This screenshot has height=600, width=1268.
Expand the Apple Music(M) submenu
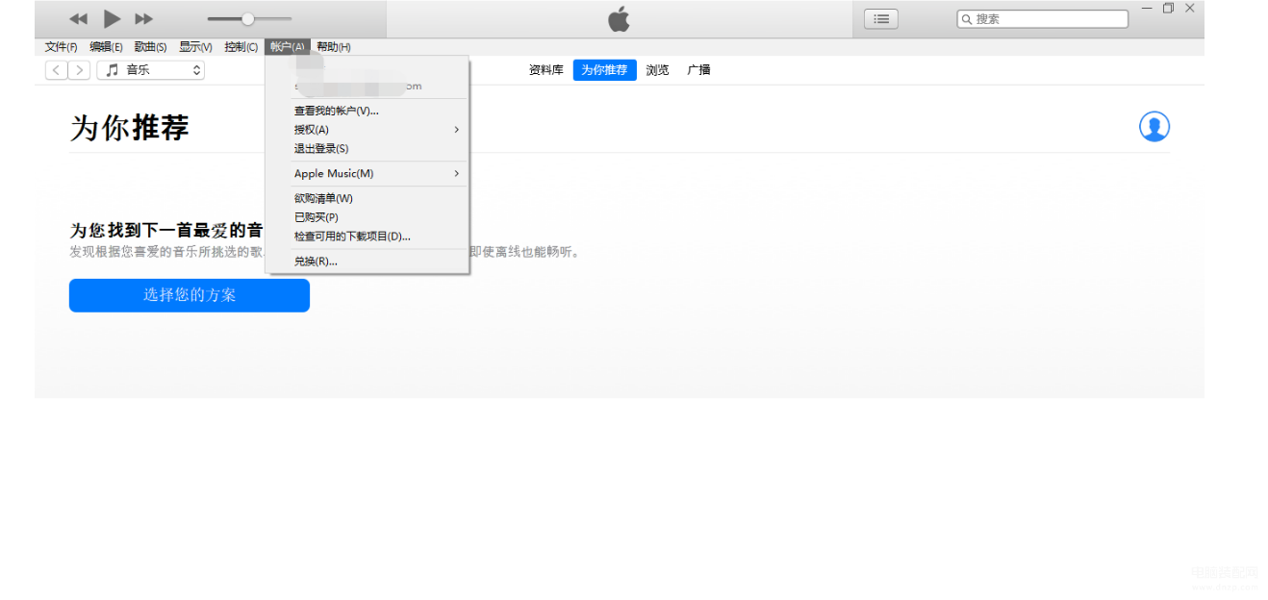coord(367,174)
